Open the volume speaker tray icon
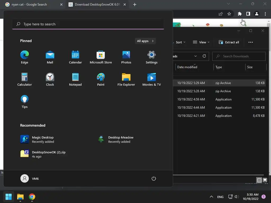The width and height of the screenshot is (271, 203). (x=237, y=197)
